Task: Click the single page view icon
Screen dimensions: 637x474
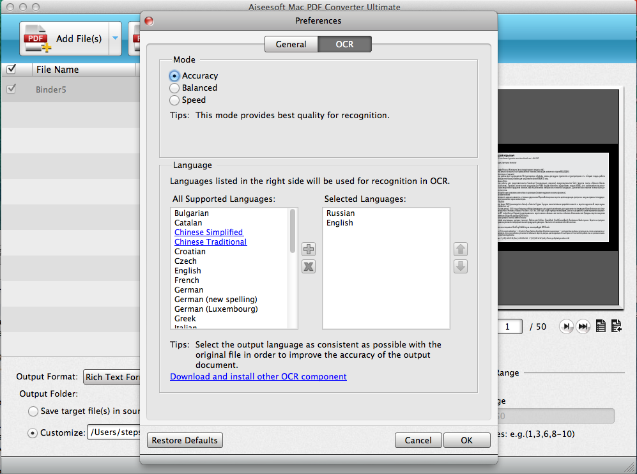Action: pos(601,326)
